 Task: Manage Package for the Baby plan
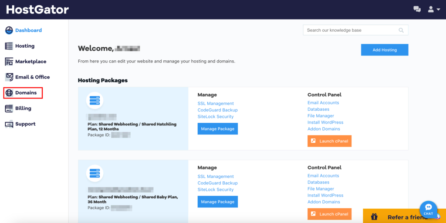218,202
